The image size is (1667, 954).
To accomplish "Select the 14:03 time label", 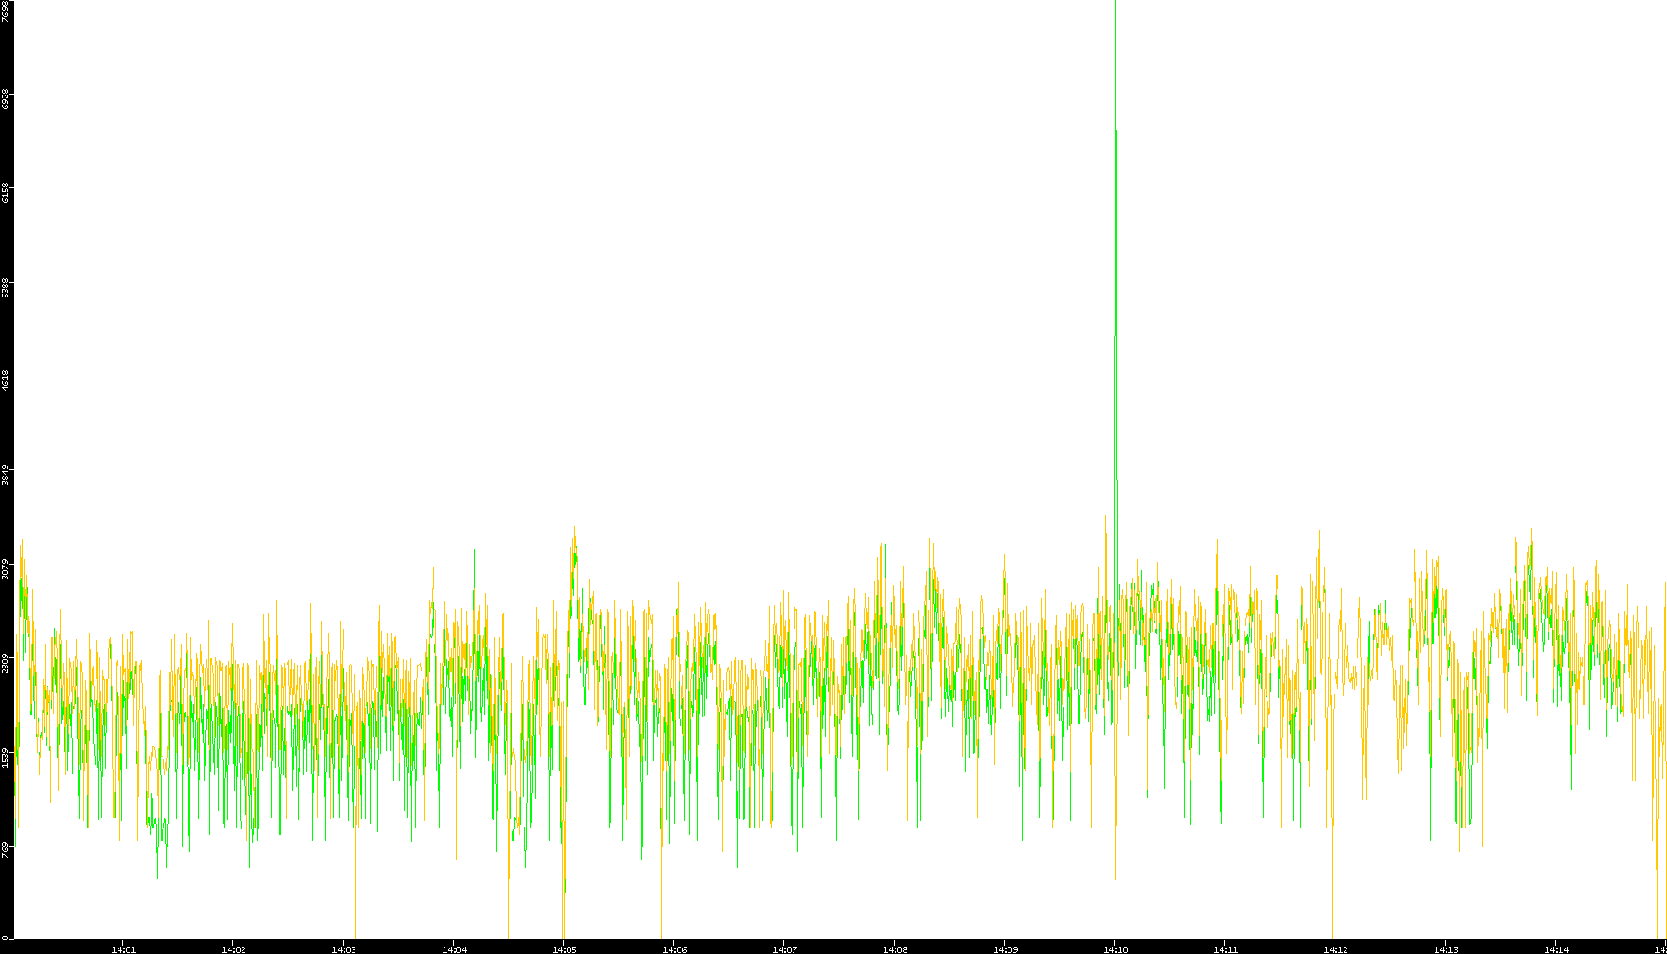I will [344, 949].
